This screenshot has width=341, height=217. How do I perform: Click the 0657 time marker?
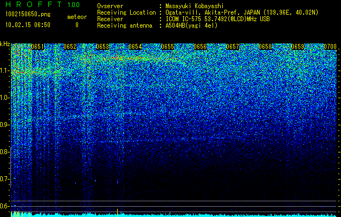tap(233, 47)
